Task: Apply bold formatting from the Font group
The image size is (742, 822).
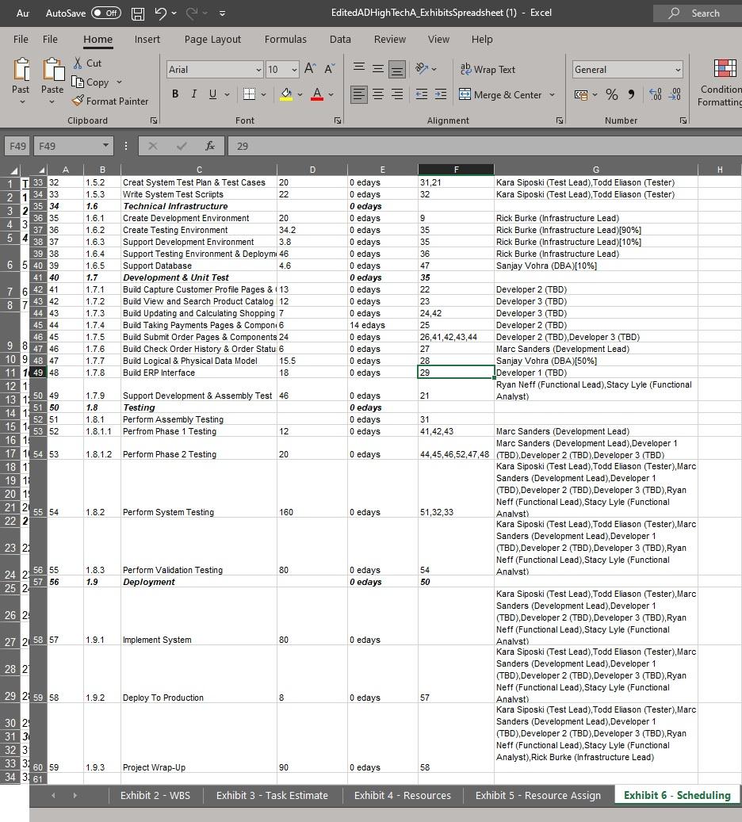Action: [174, 94]
